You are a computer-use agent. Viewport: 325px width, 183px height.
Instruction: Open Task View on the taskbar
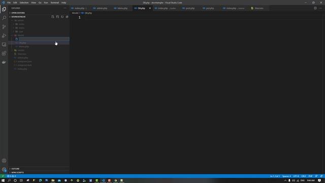pos(21,180)
